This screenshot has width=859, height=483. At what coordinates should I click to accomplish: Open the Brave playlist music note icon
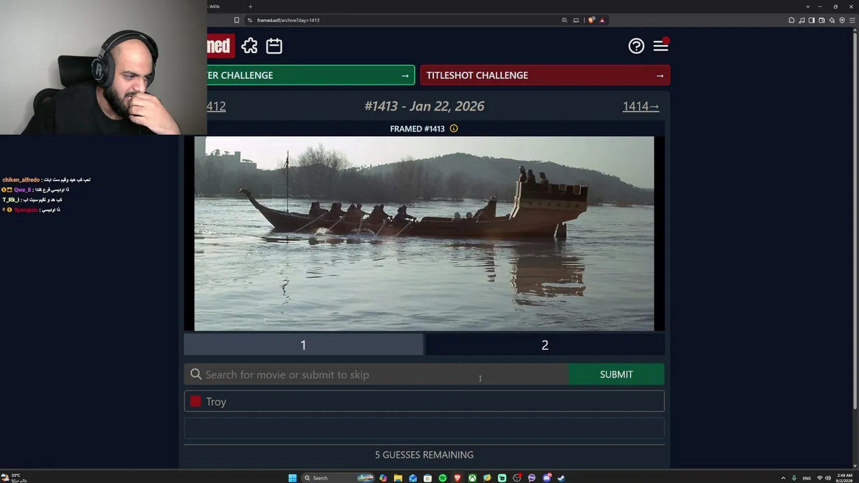click(x=802, y=20)
